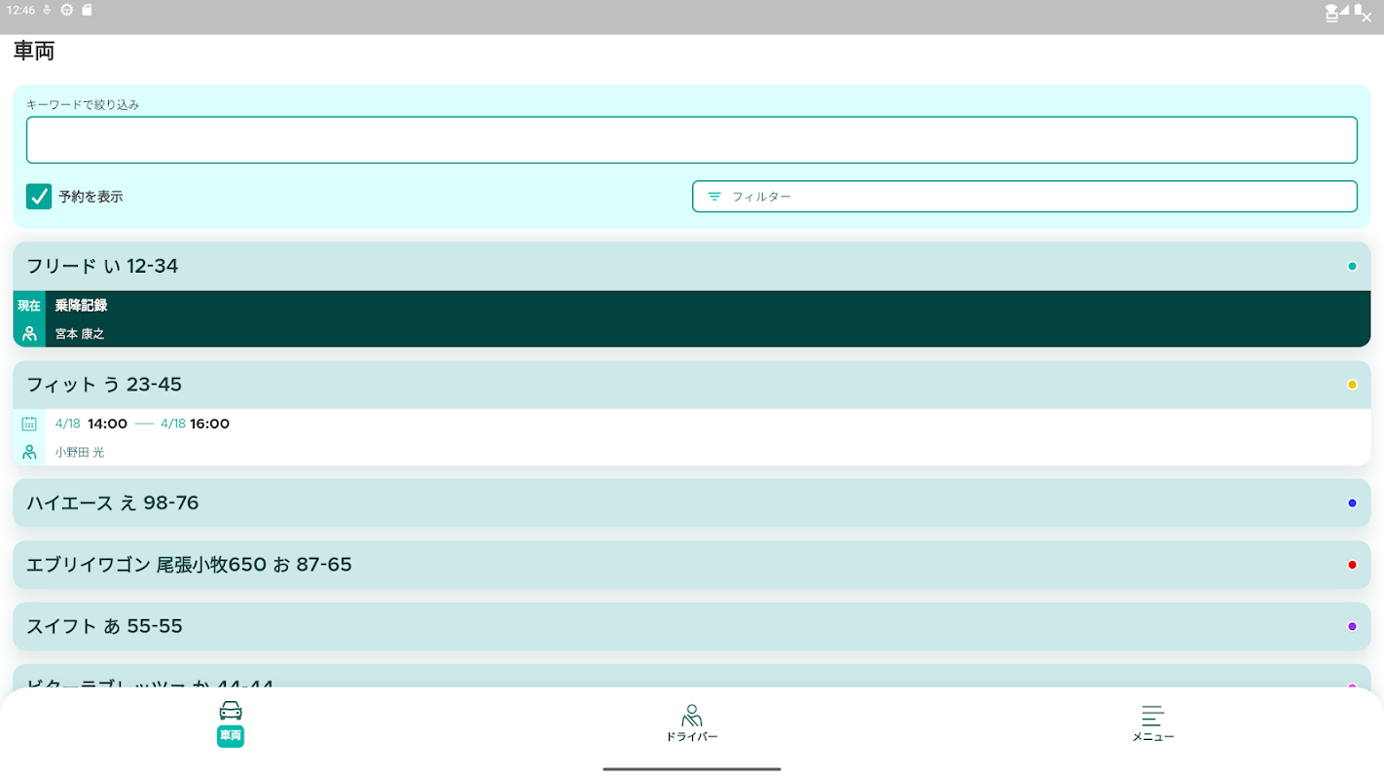Click the car icon in bottom navigation
This screenshot has height=779, width=1384.
231,710
